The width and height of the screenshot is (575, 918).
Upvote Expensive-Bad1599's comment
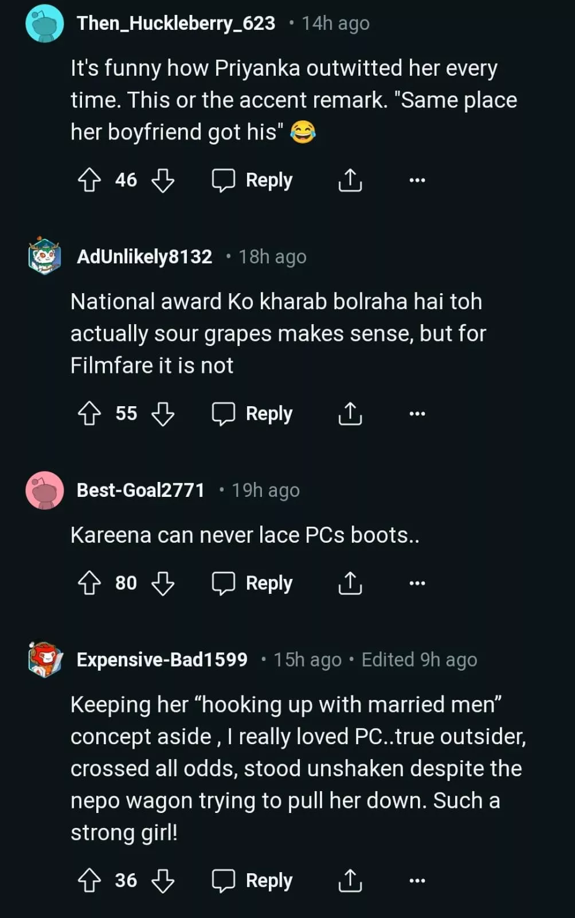[89, 881]
